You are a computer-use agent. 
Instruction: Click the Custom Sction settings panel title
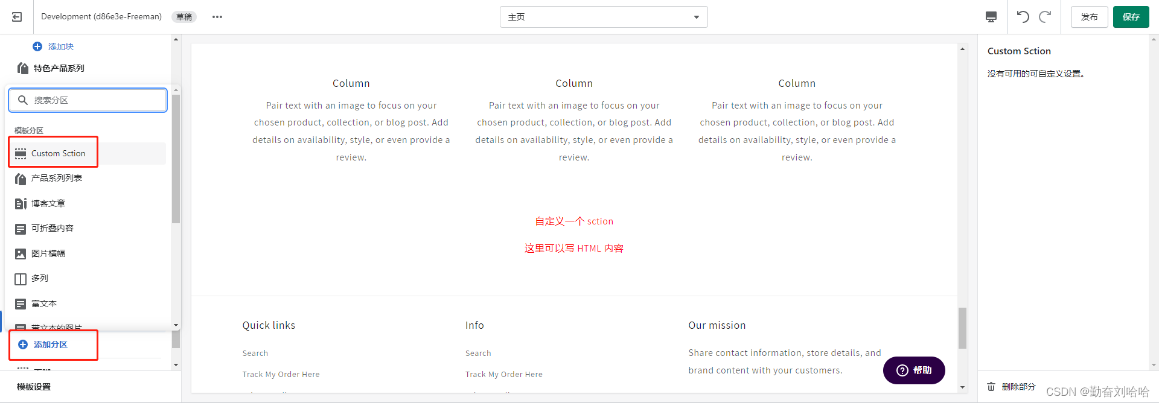tap(1019, 51)
